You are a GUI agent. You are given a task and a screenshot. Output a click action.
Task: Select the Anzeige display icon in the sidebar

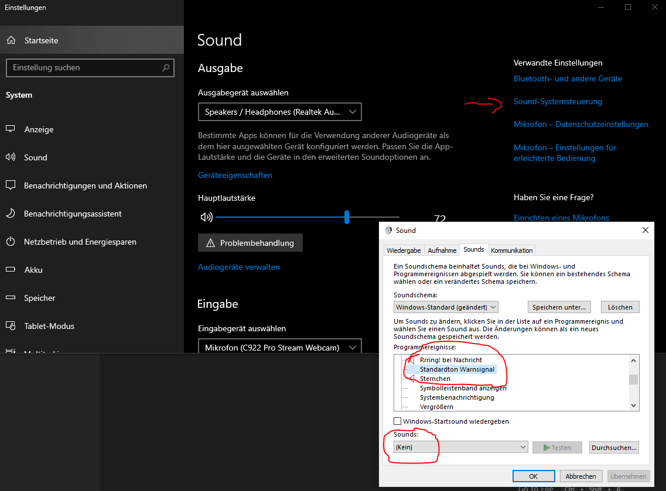click(x=10, y=129)
